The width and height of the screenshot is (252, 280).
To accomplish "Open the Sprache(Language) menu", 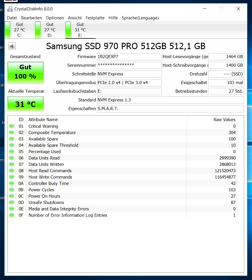I will click(x=140, y=18).
